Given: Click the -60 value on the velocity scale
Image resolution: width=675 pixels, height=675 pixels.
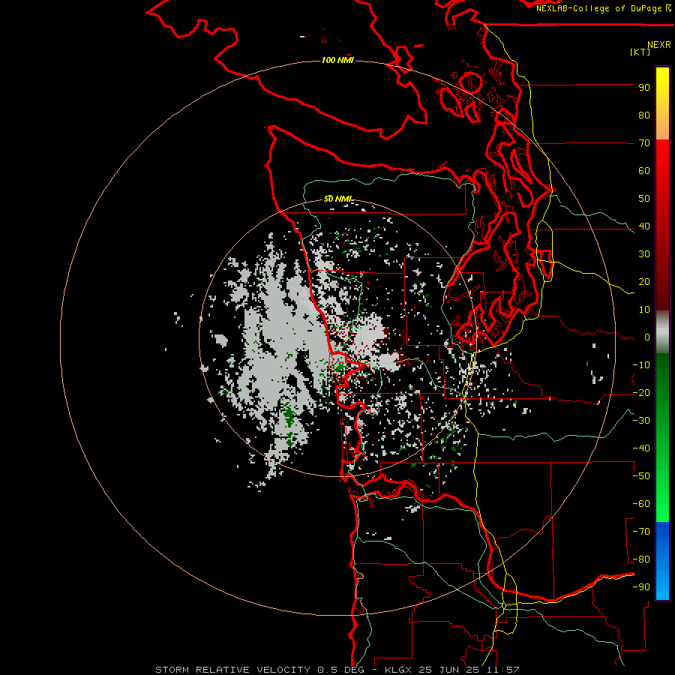Looking at the screenshot, I should (x=641, y=504).
